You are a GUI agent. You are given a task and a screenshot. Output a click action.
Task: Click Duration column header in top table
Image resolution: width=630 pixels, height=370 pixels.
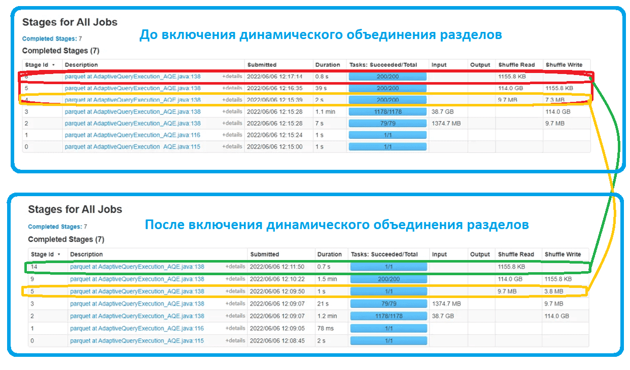[328, 65]
